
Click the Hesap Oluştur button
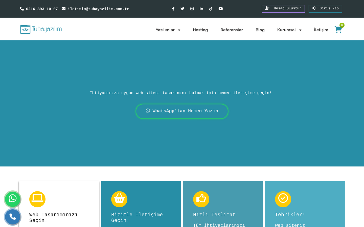pos(283,9)
